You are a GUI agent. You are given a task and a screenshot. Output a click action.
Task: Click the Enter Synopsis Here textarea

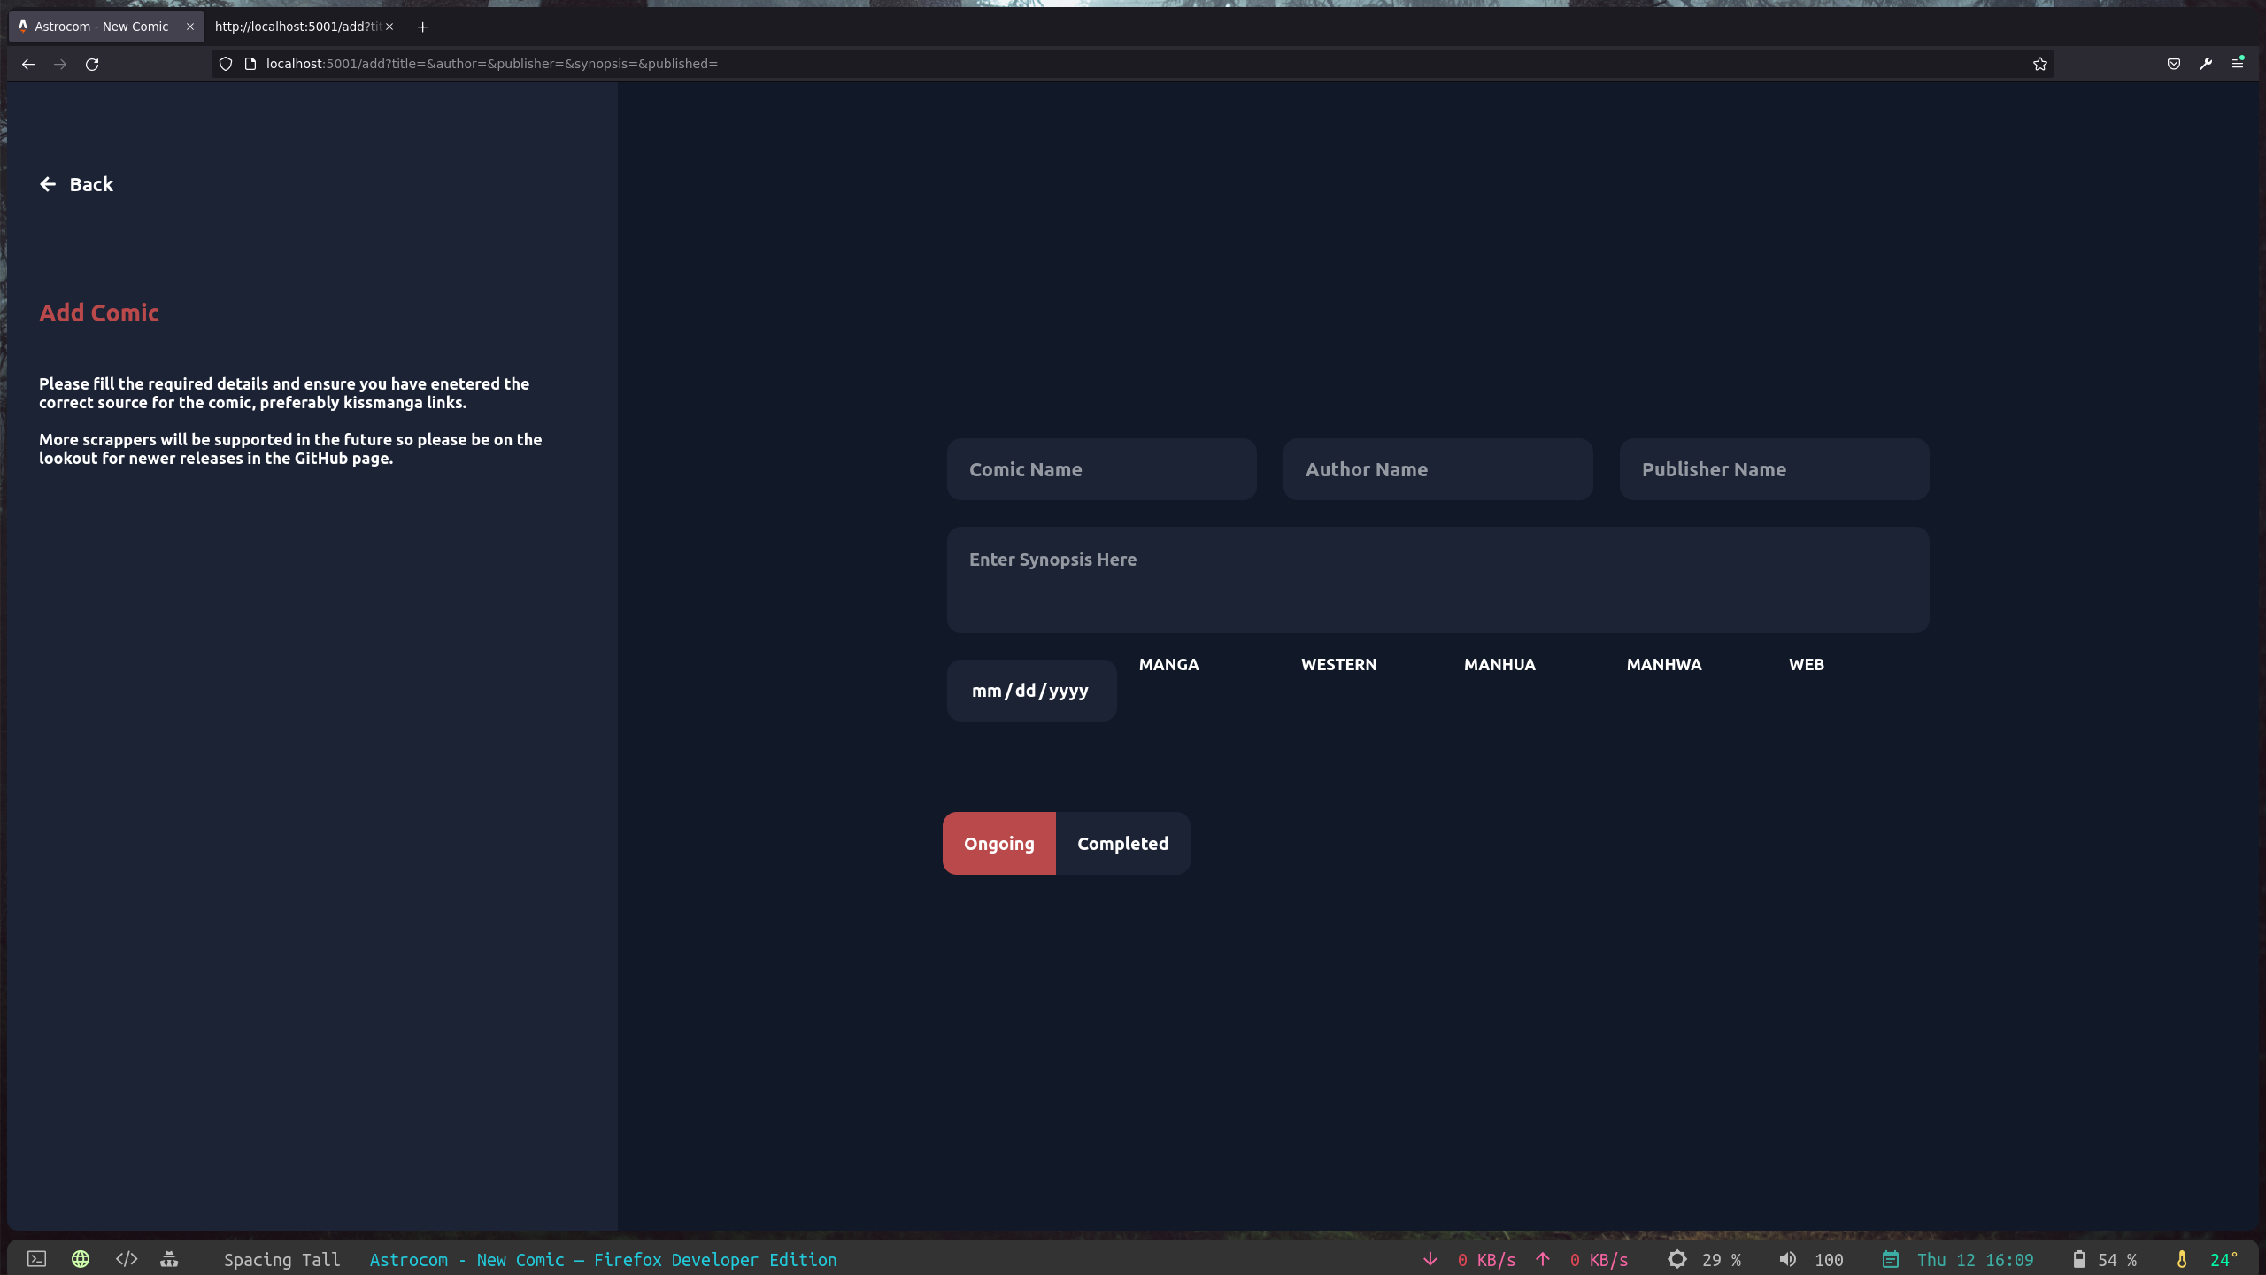click(1437, 580)
